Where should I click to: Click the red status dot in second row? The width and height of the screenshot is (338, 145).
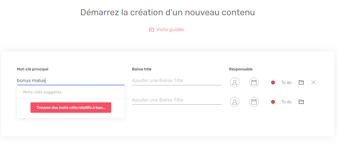(273, 102)
